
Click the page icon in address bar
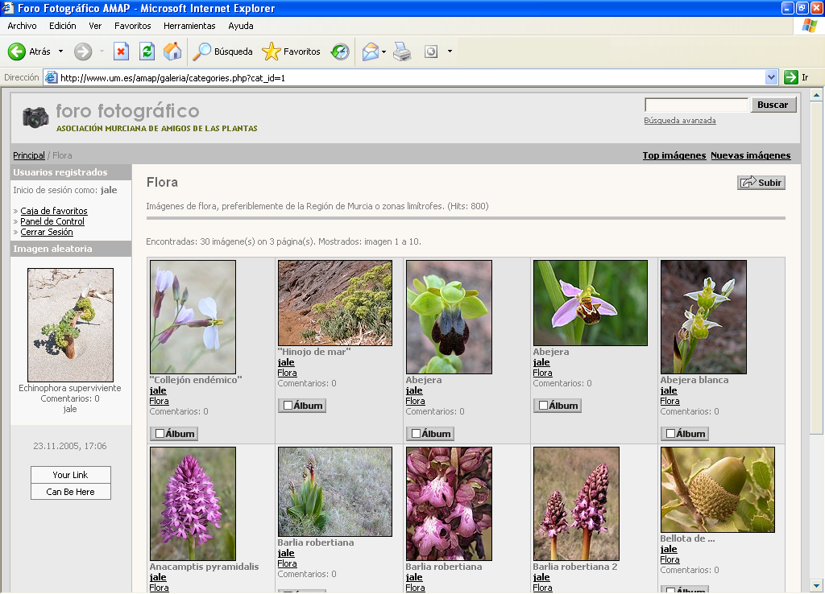click(51, 78)
